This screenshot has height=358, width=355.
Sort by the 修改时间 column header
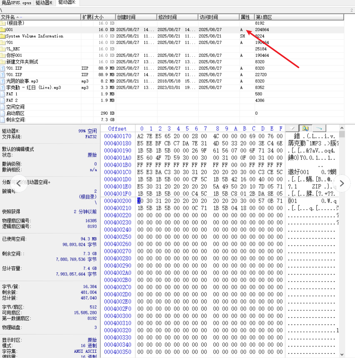click(177, 17)
